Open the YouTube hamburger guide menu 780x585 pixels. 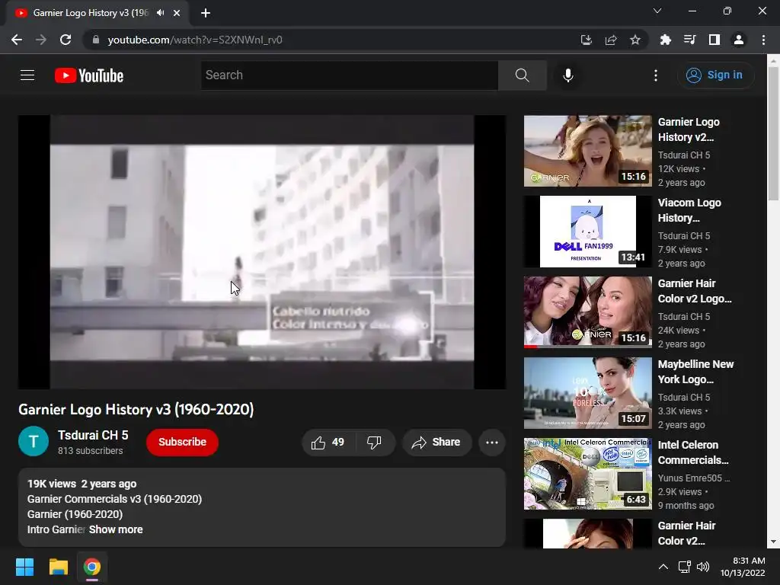click(27, 75)
